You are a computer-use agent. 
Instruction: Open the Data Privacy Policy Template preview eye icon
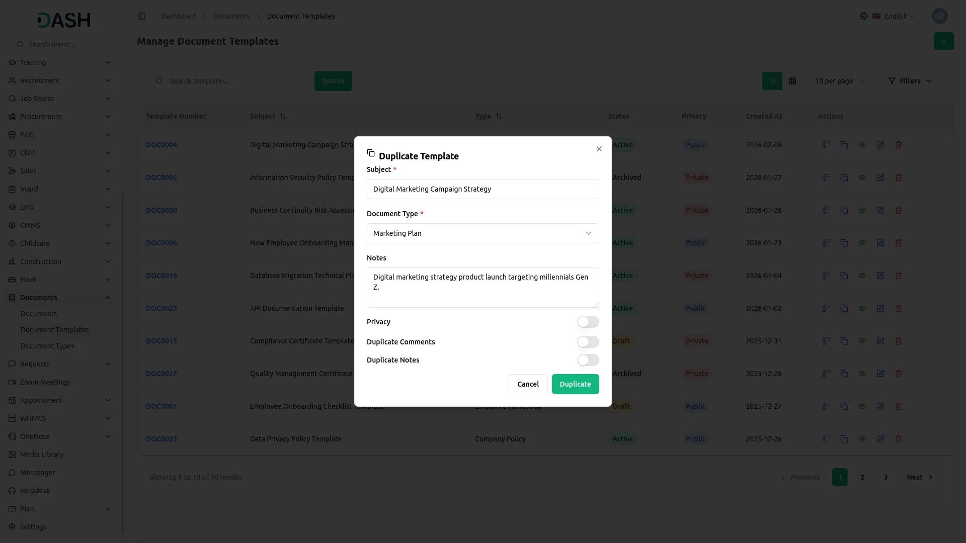[x=862, y=439]
